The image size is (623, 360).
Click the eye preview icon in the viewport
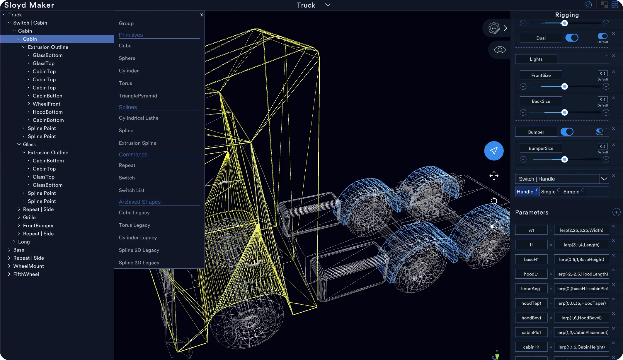pos(501,49)
